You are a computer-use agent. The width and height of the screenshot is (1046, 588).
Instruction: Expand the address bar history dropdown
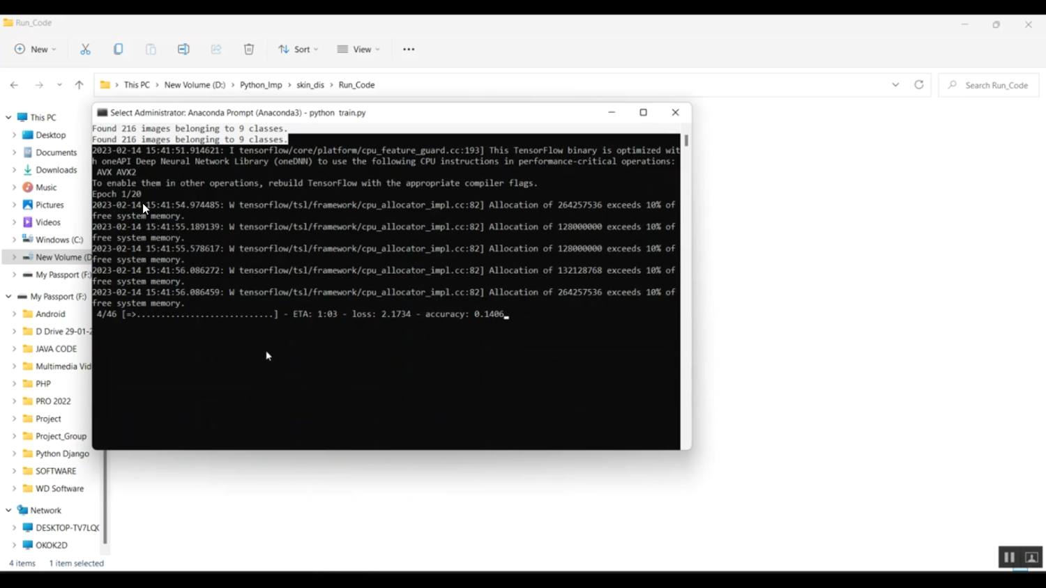[x=895, y=85]
